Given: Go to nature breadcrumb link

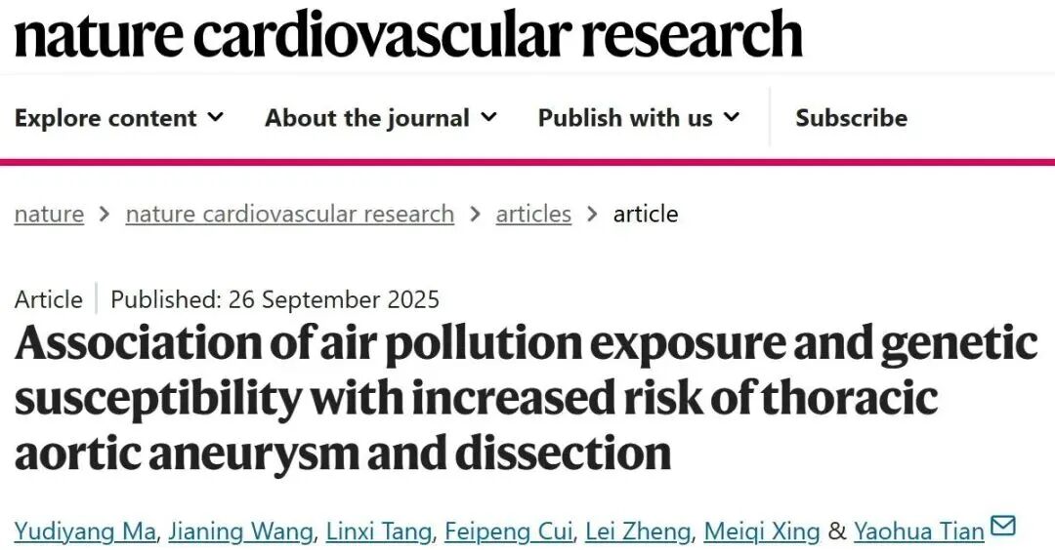Looking at the screenshot, I should pyautogui.click(x=49, y=215).
